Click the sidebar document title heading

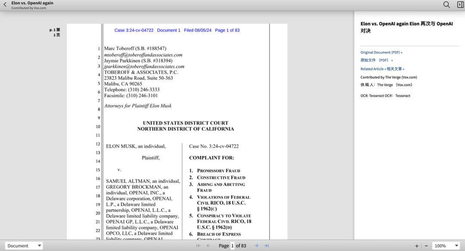pyautogui.click(x=406, y=27)
